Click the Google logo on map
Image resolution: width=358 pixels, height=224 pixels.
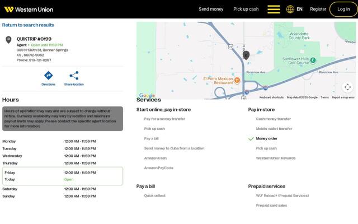147,95
